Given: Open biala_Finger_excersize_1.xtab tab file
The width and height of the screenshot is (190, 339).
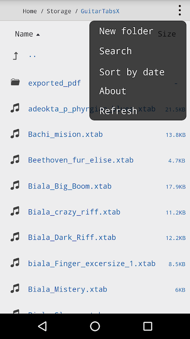Looking at the screenshot, I should coord(92,263).
